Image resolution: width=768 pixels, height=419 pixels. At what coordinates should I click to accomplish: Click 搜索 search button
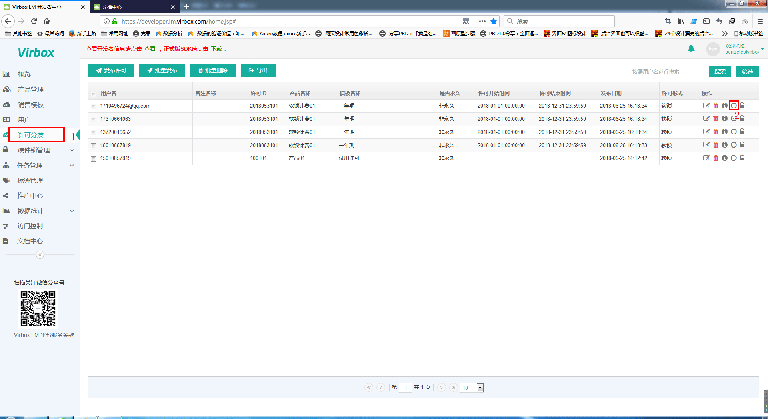click(720, 71)
